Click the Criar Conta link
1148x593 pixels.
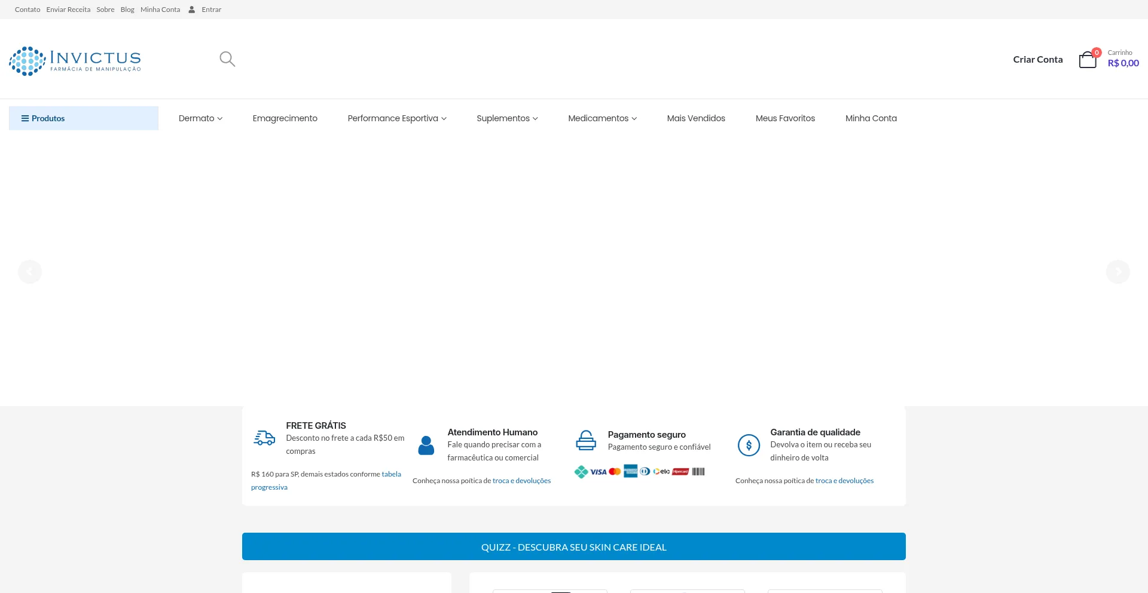tap(1037, 60)
